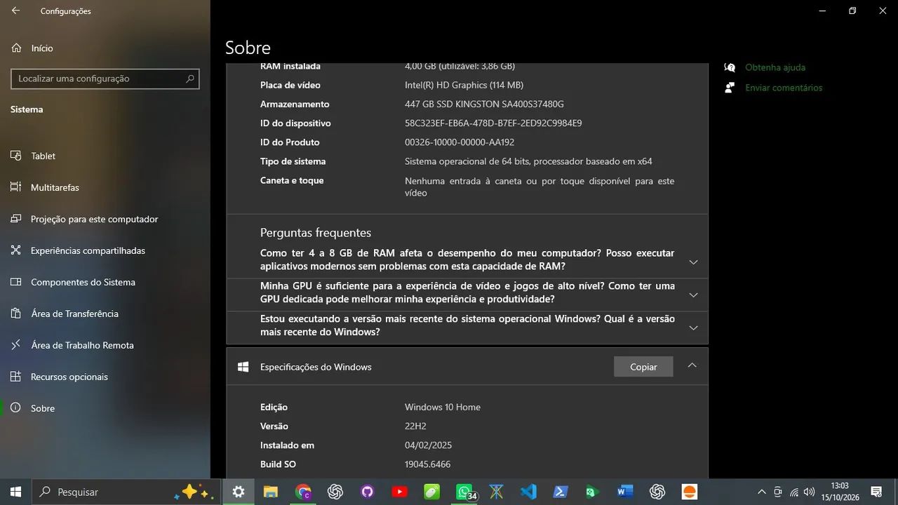Go back with the Configurações arrow
This screenshot has height=505, width=898.
coord(15,11)
